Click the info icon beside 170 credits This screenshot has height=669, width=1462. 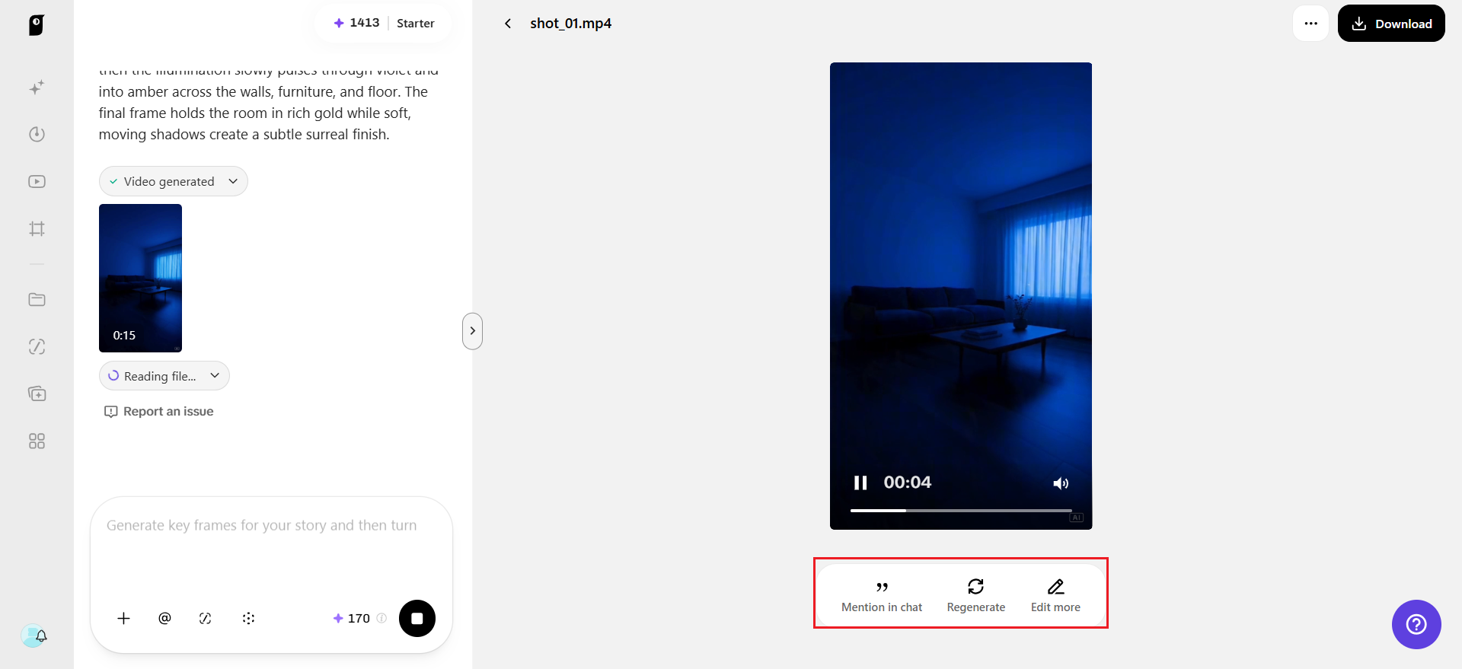pyautogui.click(x=381, y=618)
